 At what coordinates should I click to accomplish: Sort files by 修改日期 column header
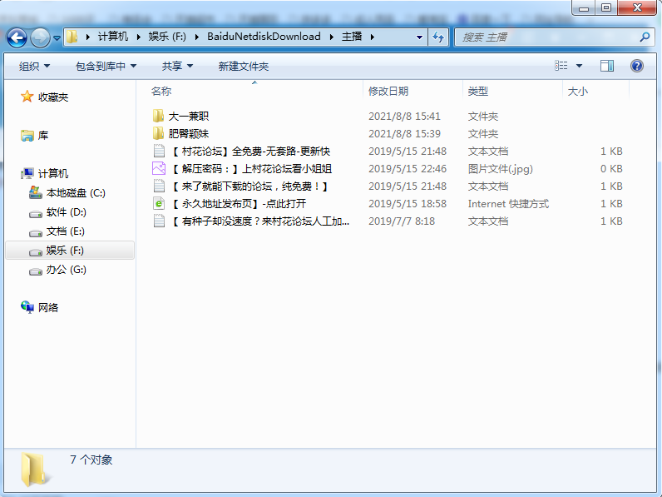coord(388,92)
